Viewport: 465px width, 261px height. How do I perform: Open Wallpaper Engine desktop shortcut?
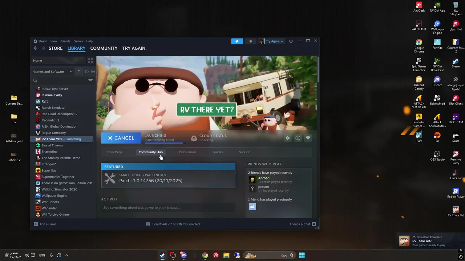tap(437, 27)
